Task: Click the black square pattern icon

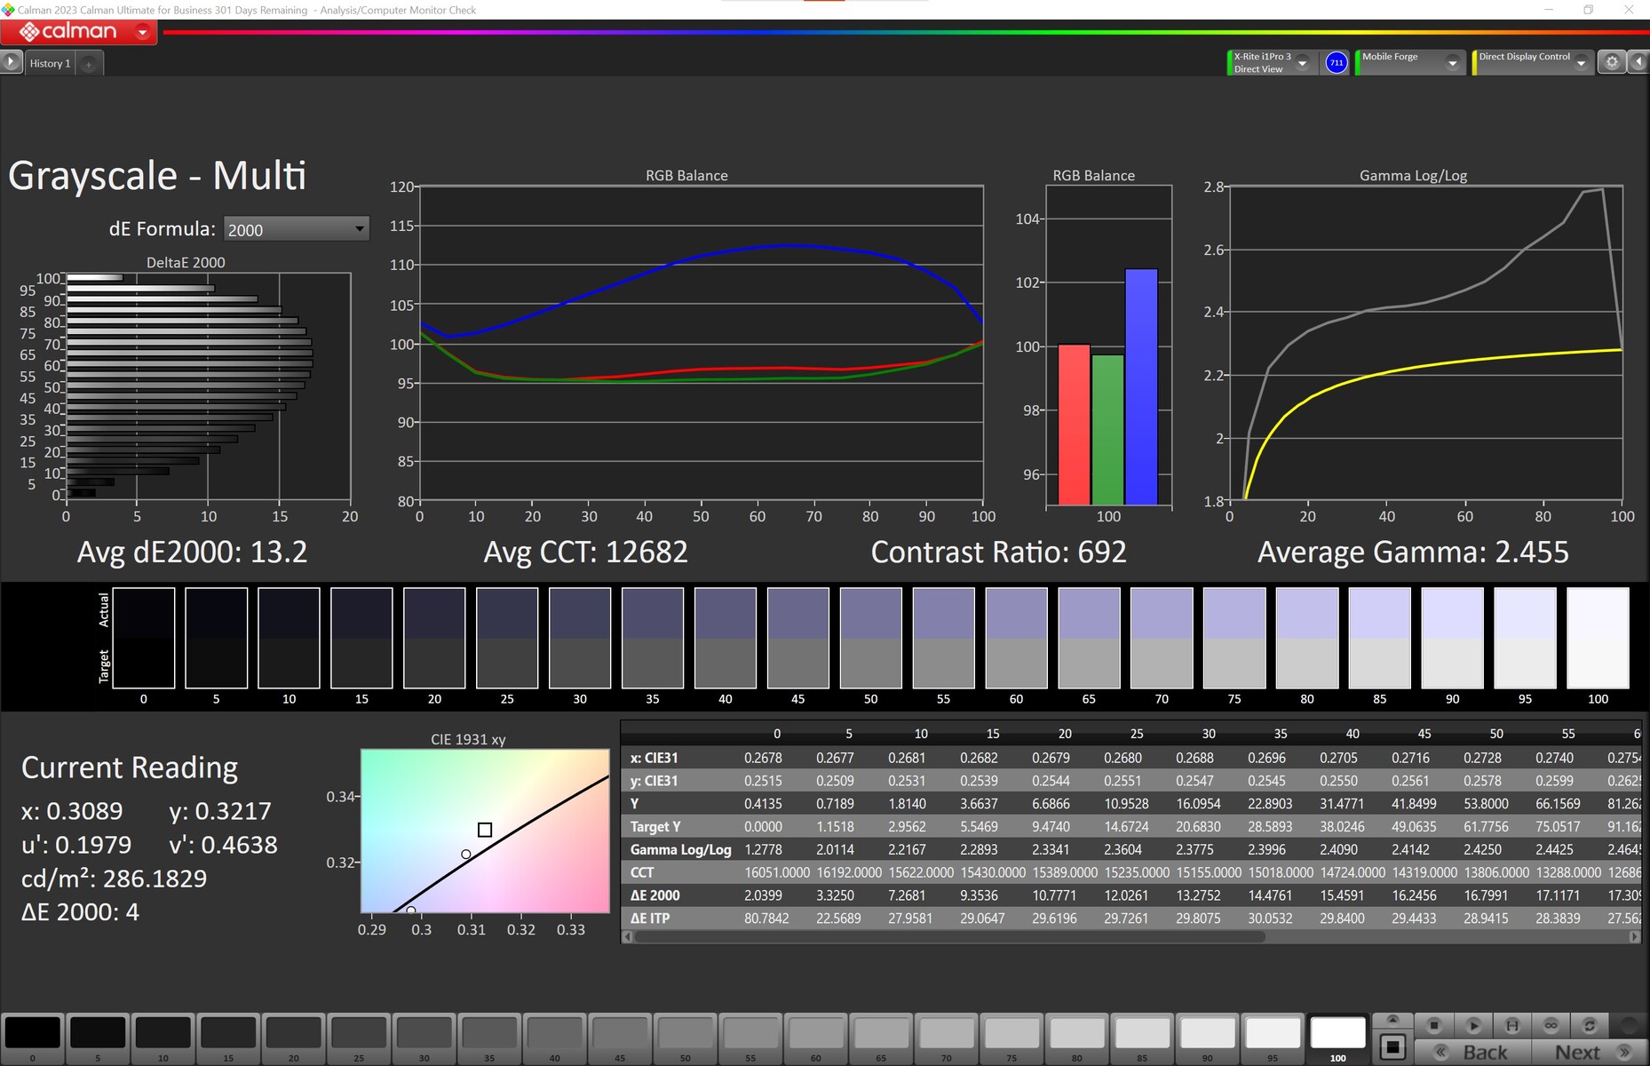Action: [x=1392, y=1047]
